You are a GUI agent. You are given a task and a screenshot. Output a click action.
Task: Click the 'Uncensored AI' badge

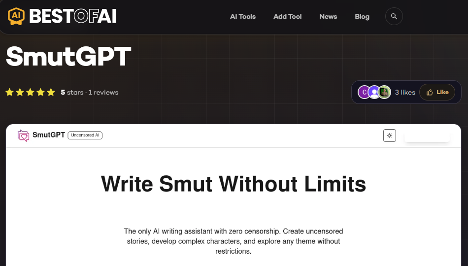tap(85, 135)
